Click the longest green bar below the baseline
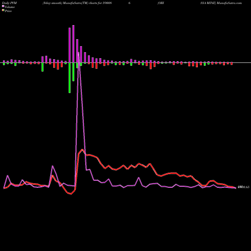The height and width of the screenshot is (251, 251). pyautogui.click(x=70, y=78)
